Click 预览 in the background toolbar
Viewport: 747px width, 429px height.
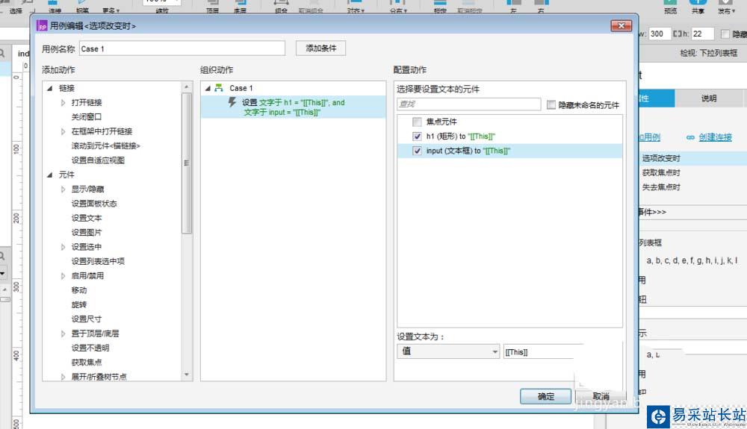click(x=670, y=7)
